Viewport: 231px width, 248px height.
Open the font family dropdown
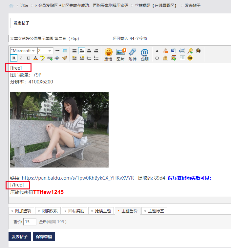tap(23, 51)
